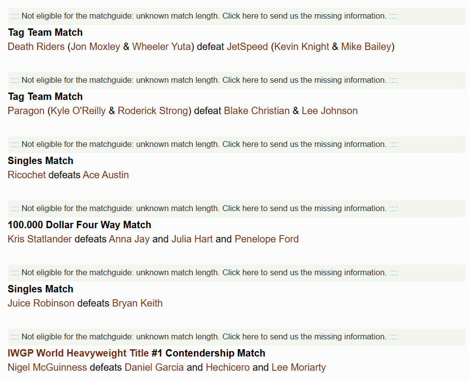This screenshot has height=381, width=469.
Task: Open Julia Hart's wrestler page
Action: coord(192,239)
